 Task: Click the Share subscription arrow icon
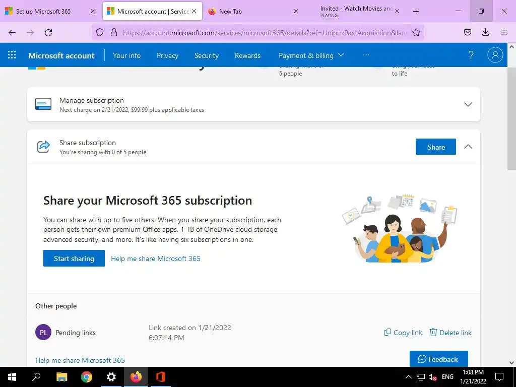tap(43, 147)
